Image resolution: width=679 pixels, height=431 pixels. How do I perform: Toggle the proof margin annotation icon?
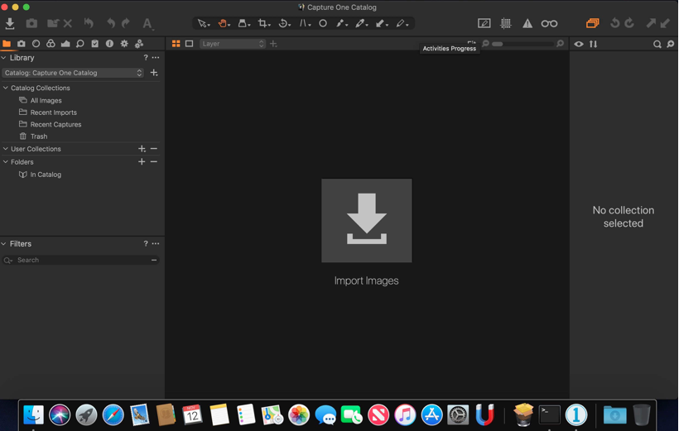pyautogui.click(x=484, y=23)
